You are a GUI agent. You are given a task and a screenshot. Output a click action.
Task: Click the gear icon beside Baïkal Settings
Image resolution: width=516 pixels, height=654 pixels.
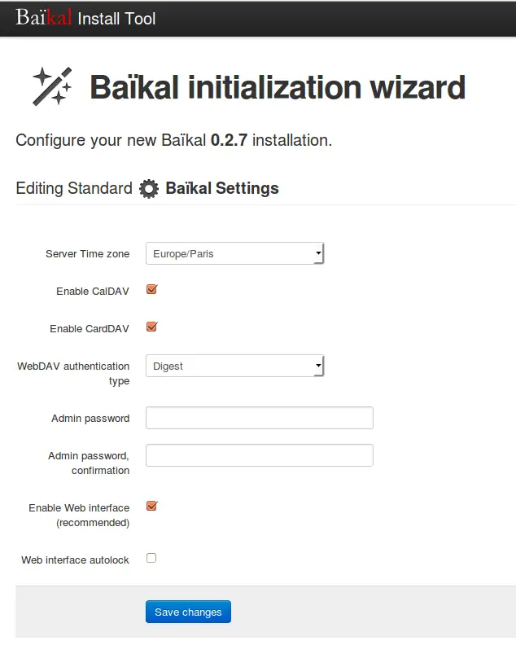coord(149,188)
